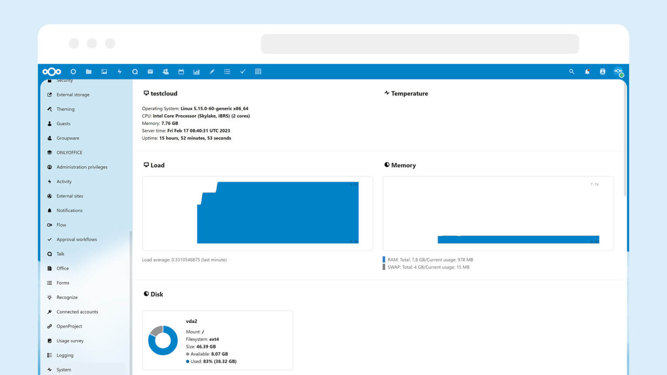Open the Theming settings page
Image resolution: width=667 pixels, height=375 pixels.
click(65, 109)
